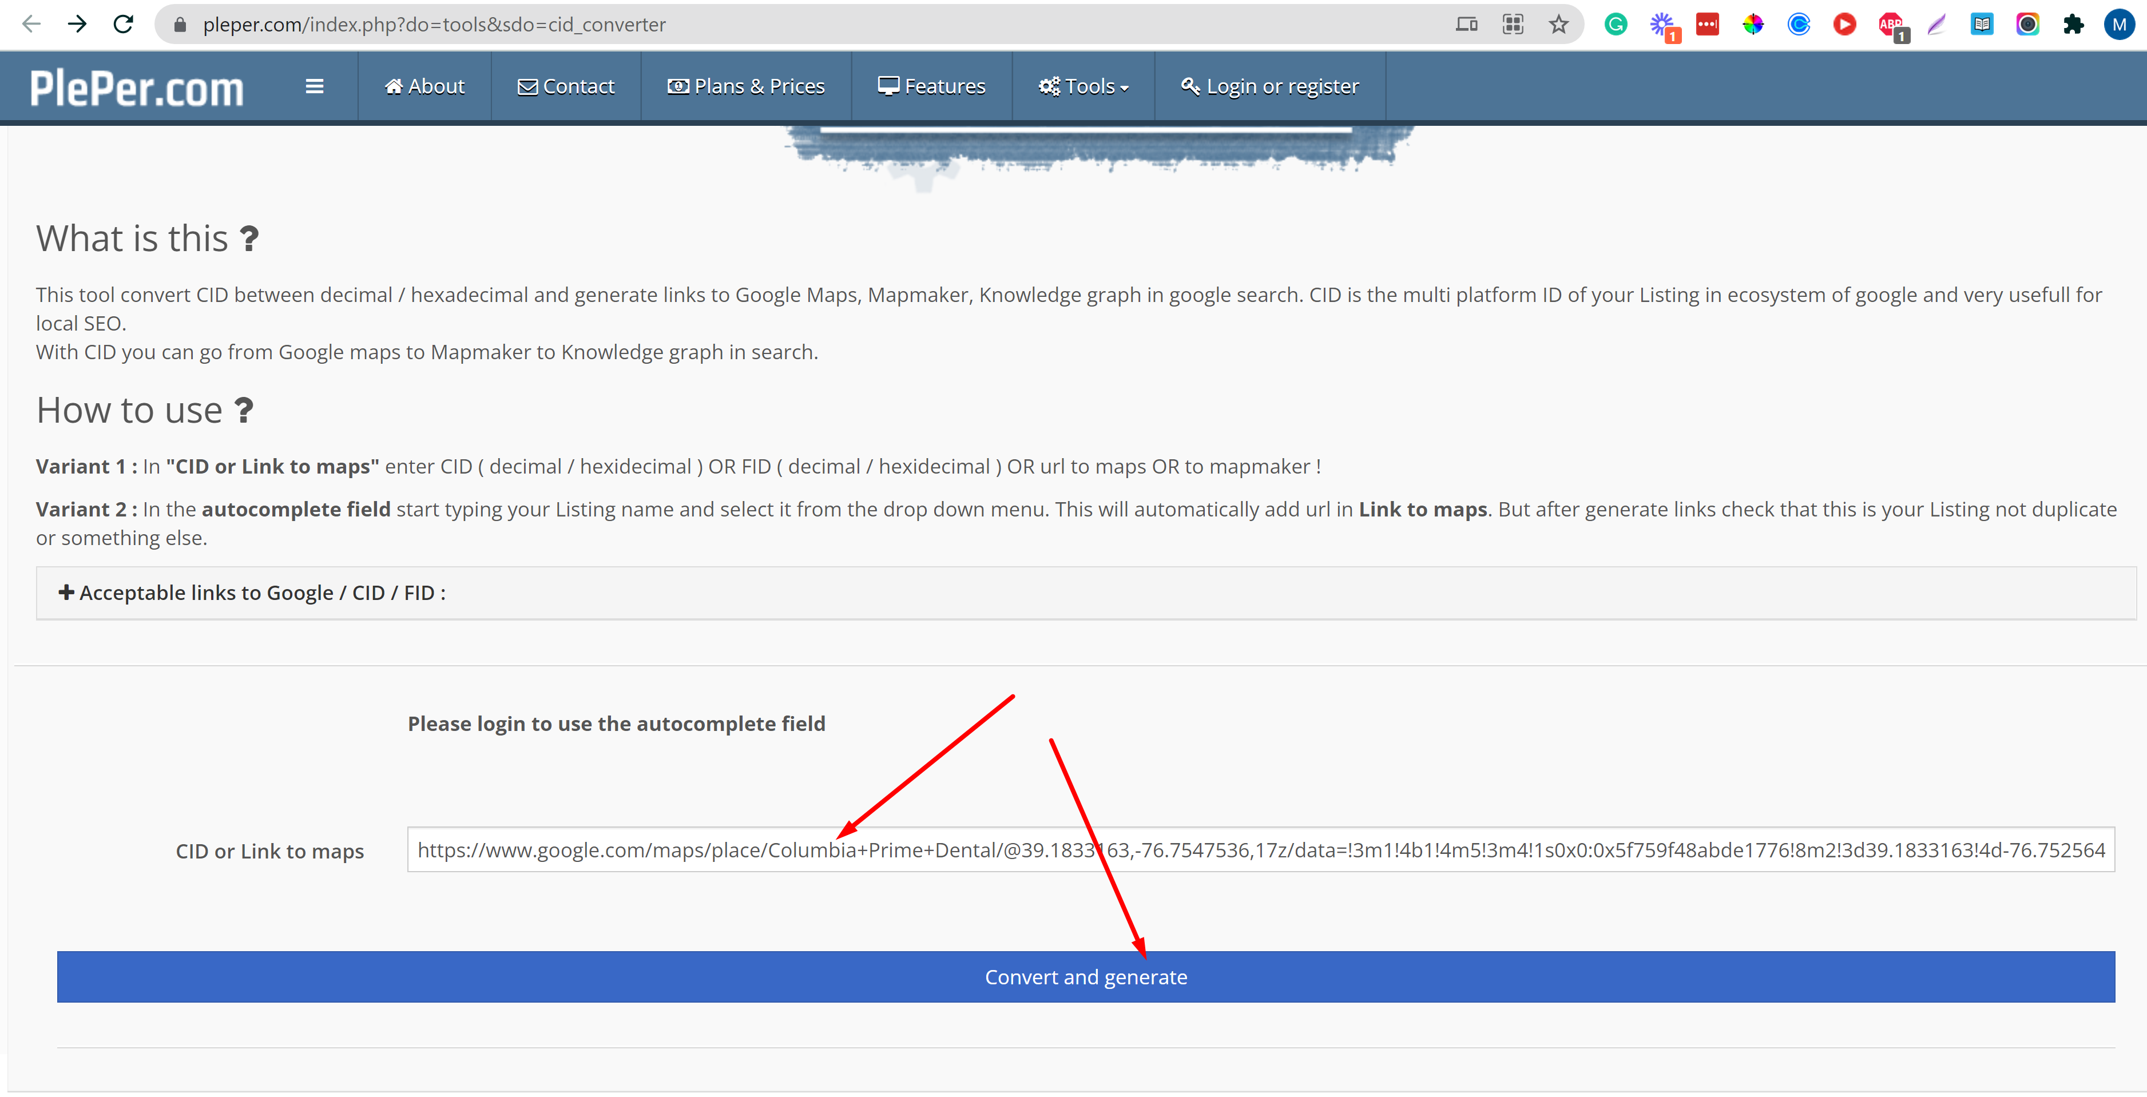The image size is (2147, 1097).
Task: Click Login or register link
Action: [x=1270, y=87]
